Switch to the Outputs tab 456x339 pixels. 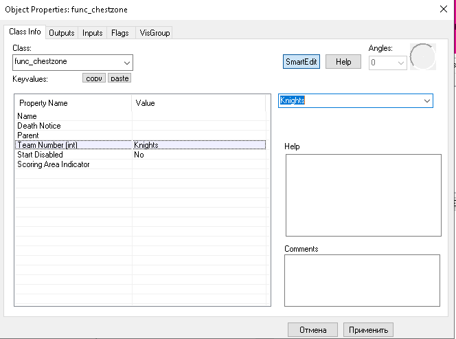(x=62, y=33)
